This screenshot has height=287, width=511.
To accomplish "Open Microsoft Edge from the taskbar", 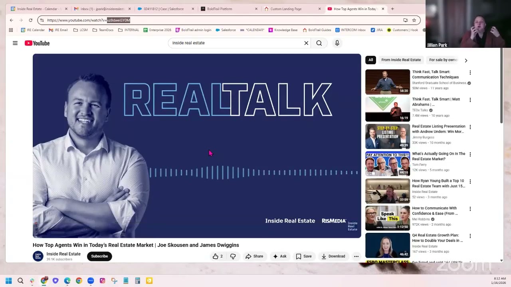I will pyautogui.click(x=67, y=281).
